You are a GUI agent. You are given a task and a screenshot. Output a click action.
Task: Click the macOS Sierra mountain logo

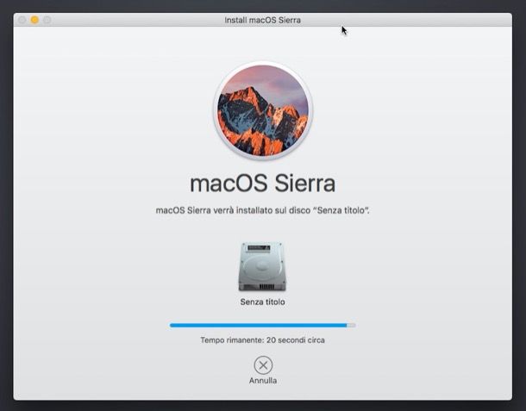coord(263,110)
